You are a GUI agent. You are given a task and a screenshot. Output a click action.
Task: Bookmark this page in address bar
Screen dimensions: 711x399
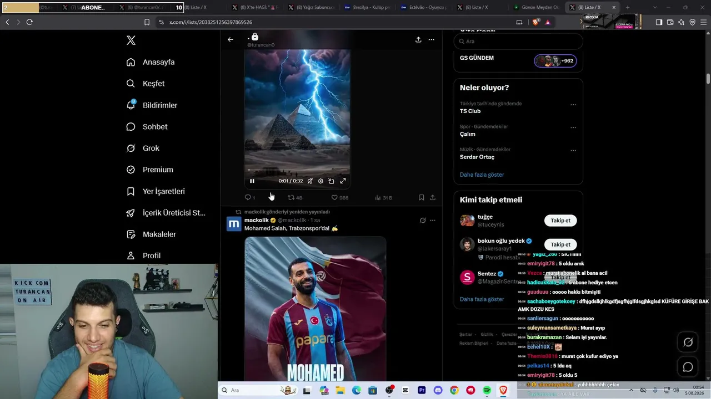pos(147,22)
